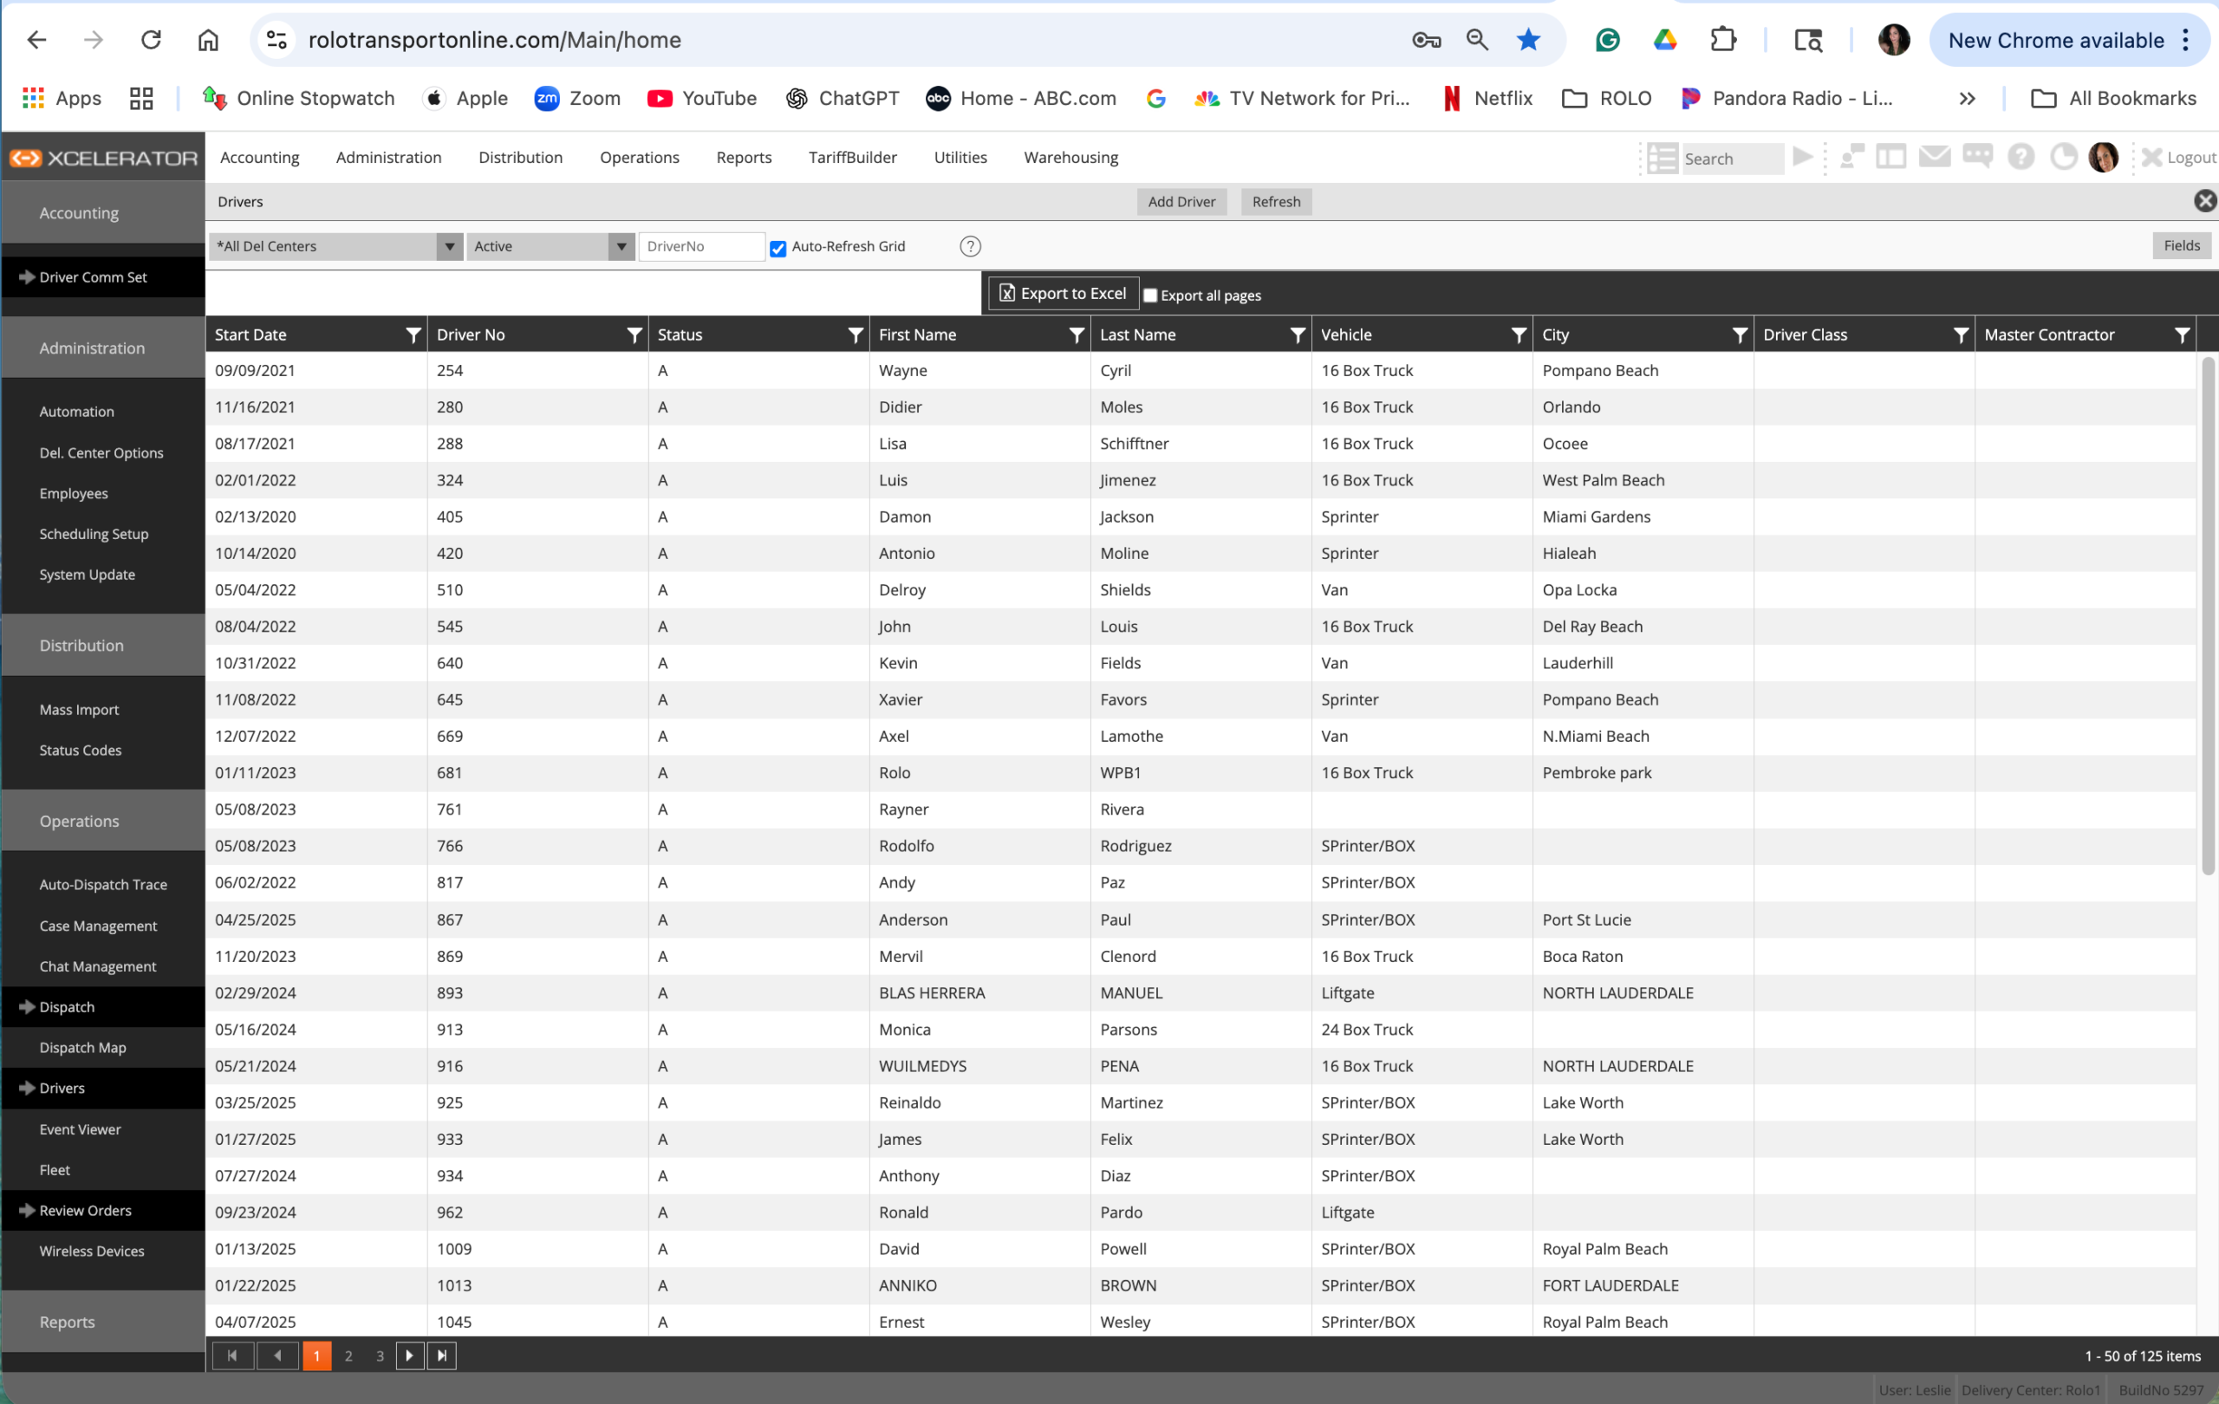Open the Utilities menu

960,157
